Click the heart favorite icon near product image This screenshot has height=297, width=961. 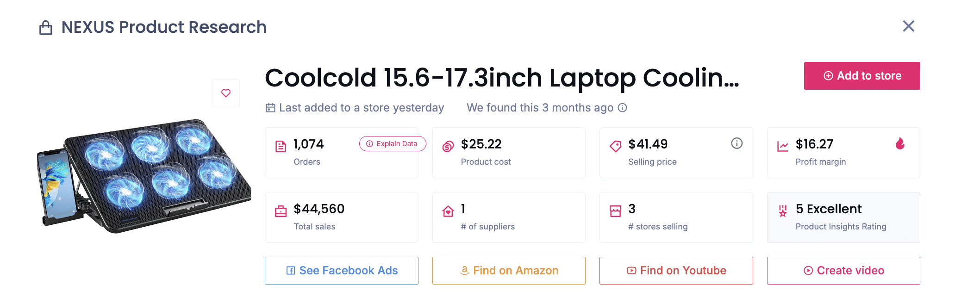[x=225, y=93]
